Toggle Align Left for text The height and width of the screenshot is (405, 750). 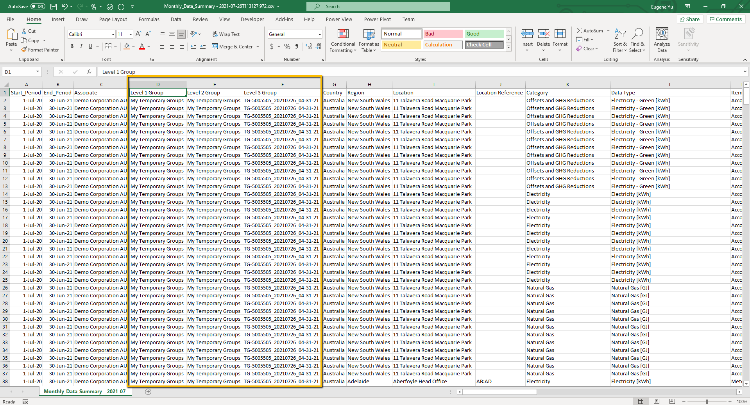click(163, 46)
